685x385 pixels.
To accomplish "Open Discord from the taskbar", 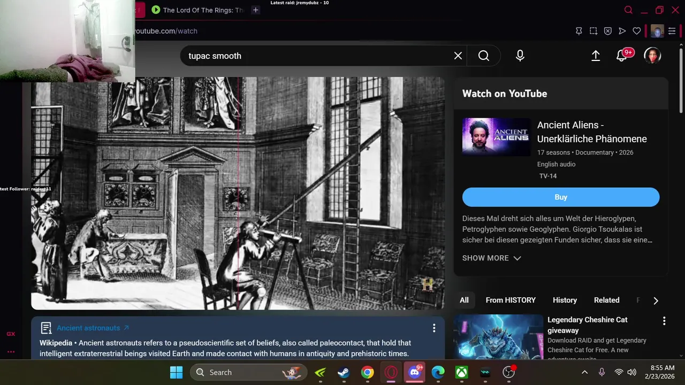I will pyautogui.click(x=415, y=372).
